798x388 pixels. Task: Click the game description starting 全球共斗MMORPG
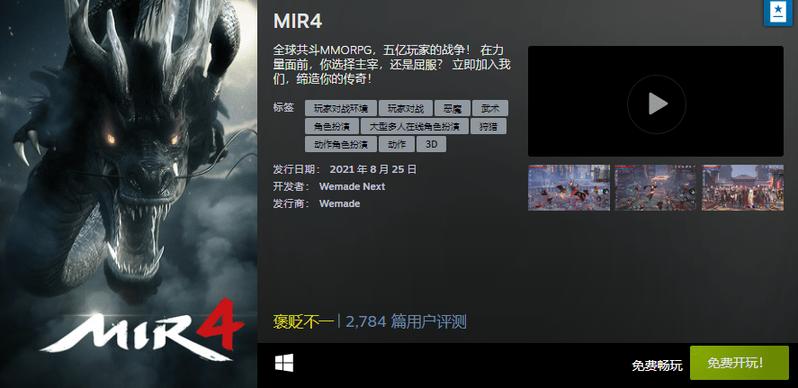(x=392, y=65)
